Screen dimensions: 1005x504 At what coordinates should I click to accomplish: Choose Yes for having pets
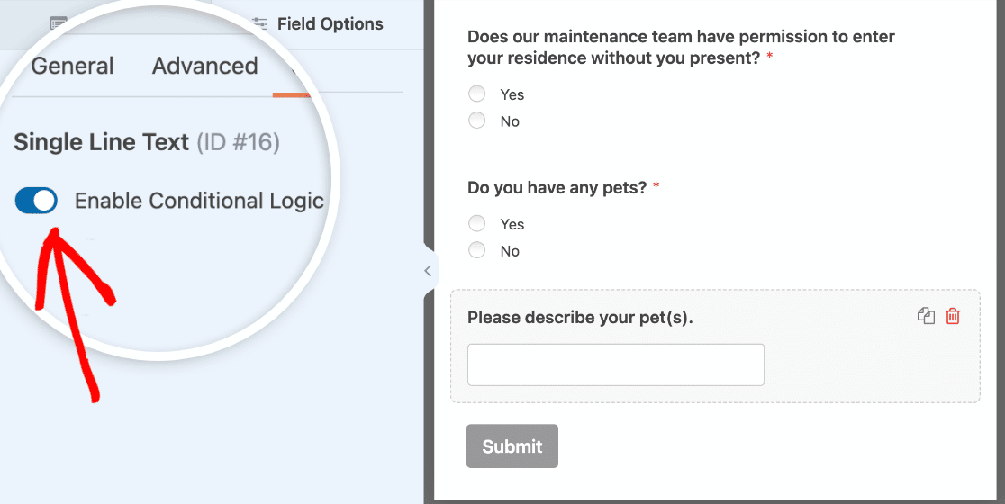477,223
